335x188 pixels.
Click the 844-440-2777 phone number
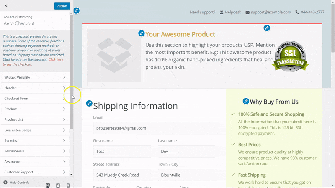312,12
